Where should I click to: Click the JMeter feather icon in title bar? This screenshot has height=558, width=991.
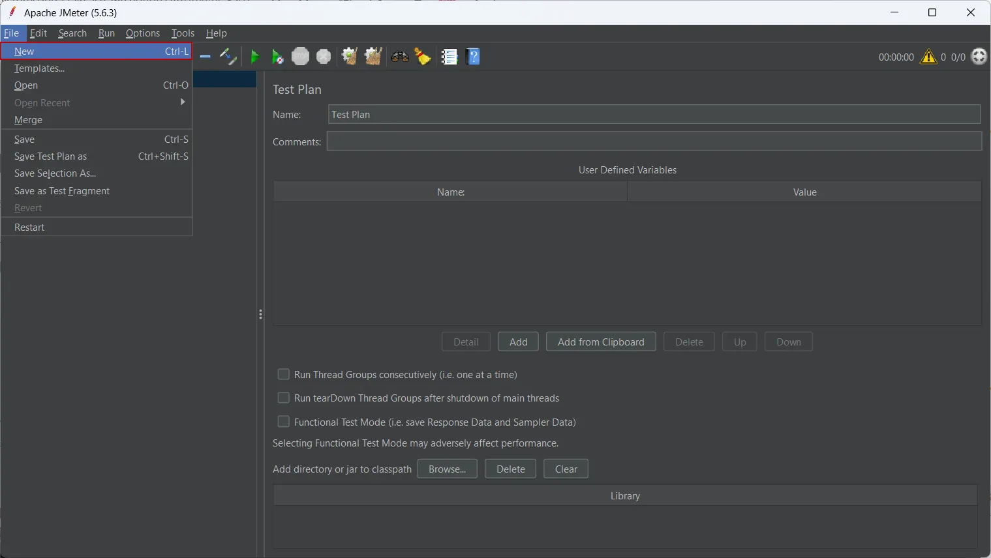(12, 12)
